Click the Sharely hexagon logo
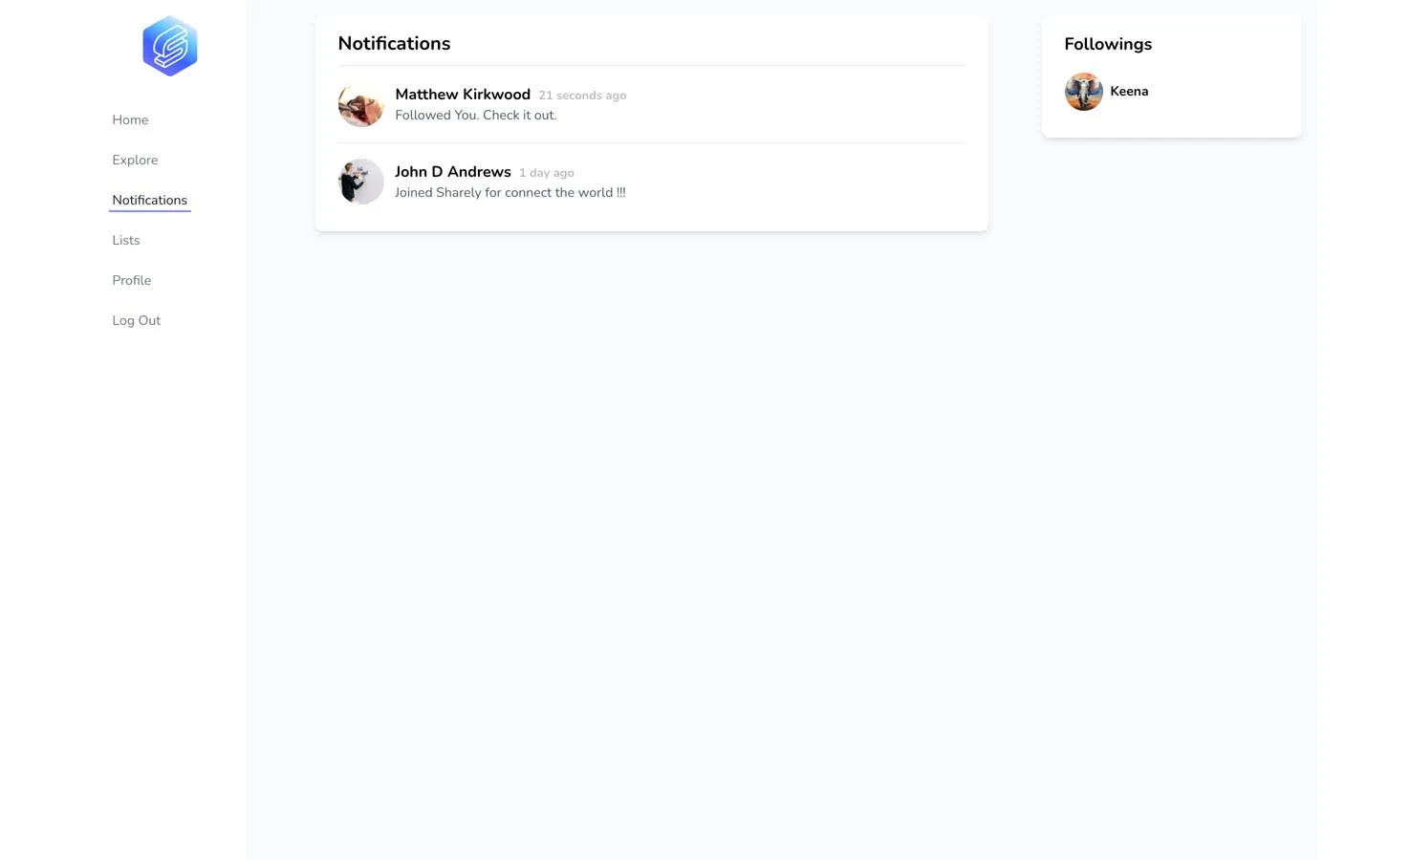 point(170,46)
